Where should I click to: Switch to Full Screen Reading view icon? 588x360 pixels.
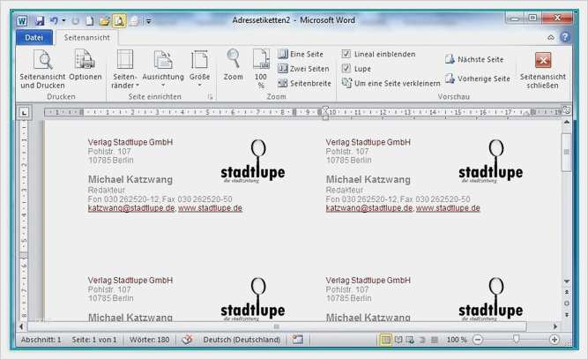[398, 340]
